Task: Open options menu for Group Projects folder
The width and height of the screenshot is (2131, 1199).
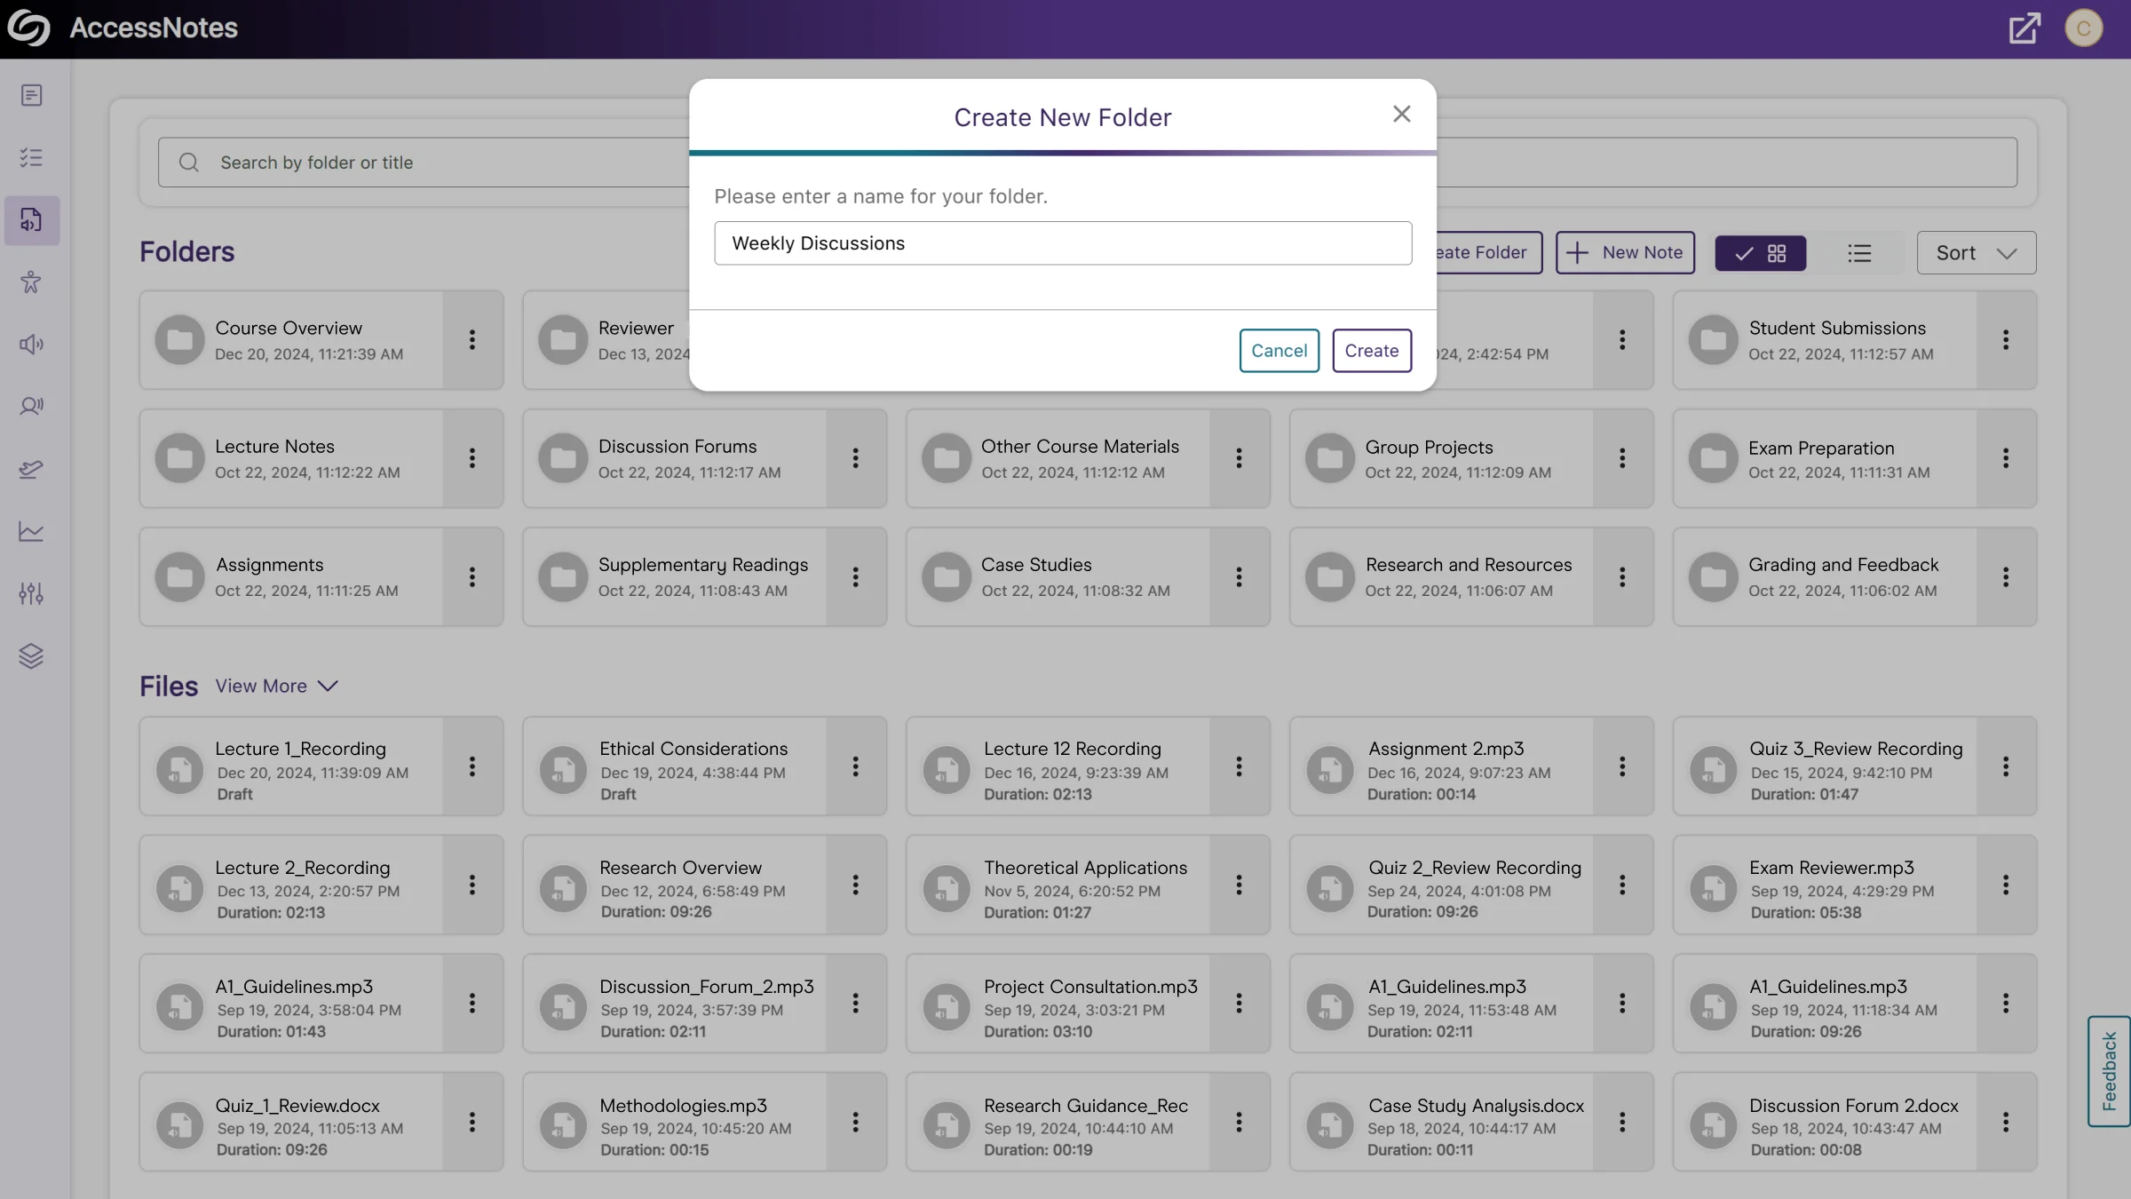Action: pos(1622,458)
